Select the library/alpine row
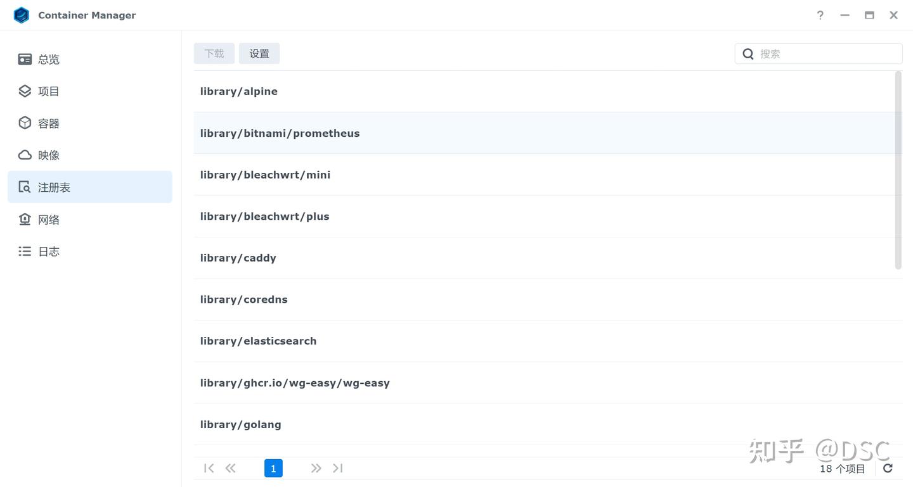The width and height of the screenshot is (913, 487). click(545, 91)
